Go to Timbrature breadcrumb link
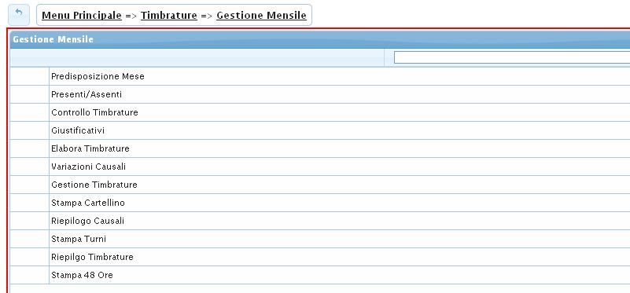 tap(169, 15)
